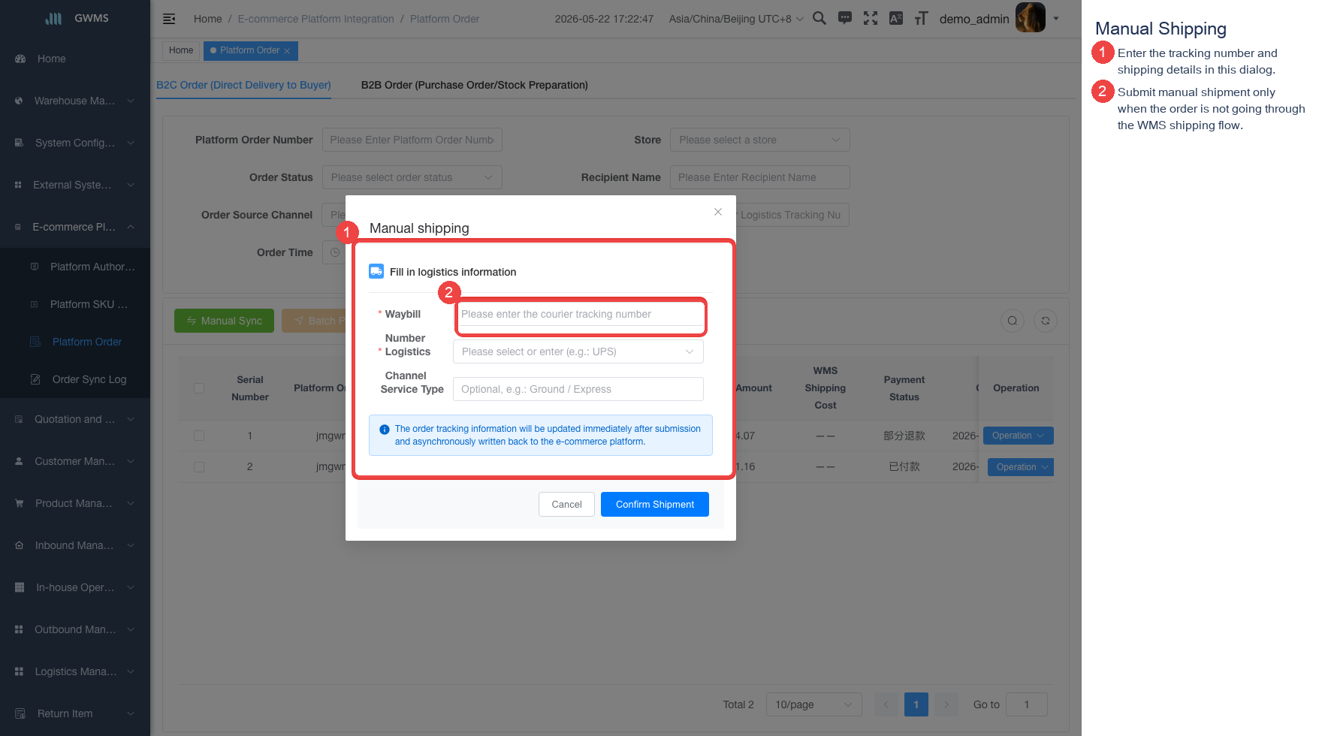The width and height of the screenshot is (1322, 736).
Task: Open the user menu caret next to avatar
Action: pyautogui.click(x=1056, y=18)
